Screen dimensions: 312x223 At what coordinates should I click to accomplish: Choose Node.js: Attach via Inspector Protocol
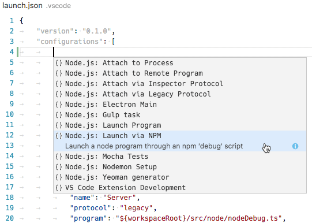pos(180,84)
